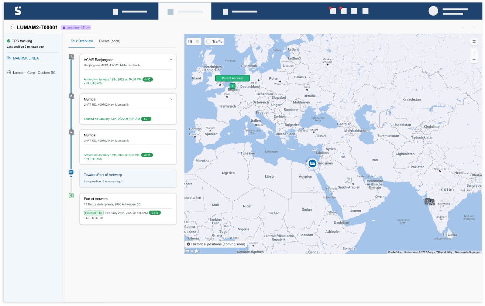Viewport: 485px width, 306px height.
Task: Click the -26:55 delay badge
Action: 147,155
